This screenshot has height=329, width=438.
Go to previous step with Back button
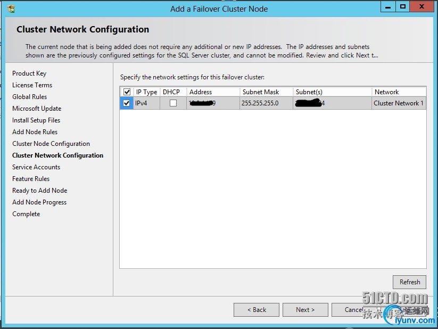coord(257,310)
